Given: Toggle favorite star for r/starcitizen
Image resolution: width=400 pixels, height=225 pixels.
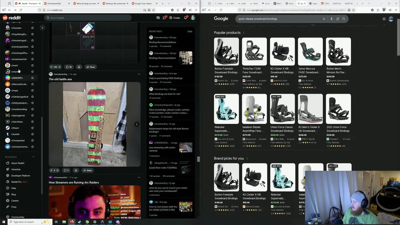Looking at the screenshot, I should (x=32, y=122).
